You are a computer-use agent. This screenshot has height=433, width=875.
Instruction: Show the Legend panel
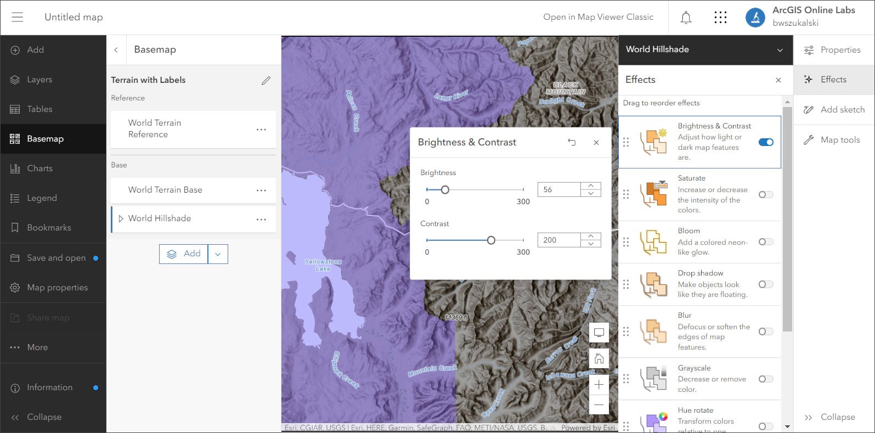[53, 198]
